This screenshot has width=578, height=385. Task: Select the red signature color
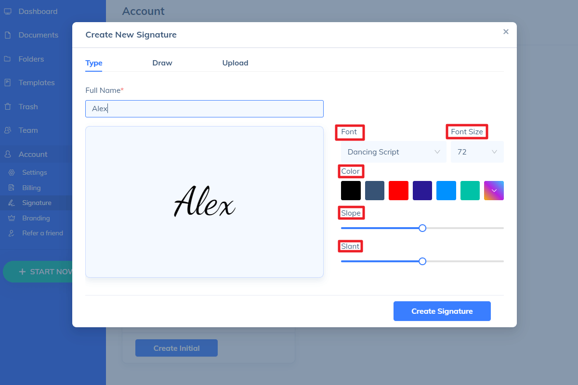pos(398,190)
